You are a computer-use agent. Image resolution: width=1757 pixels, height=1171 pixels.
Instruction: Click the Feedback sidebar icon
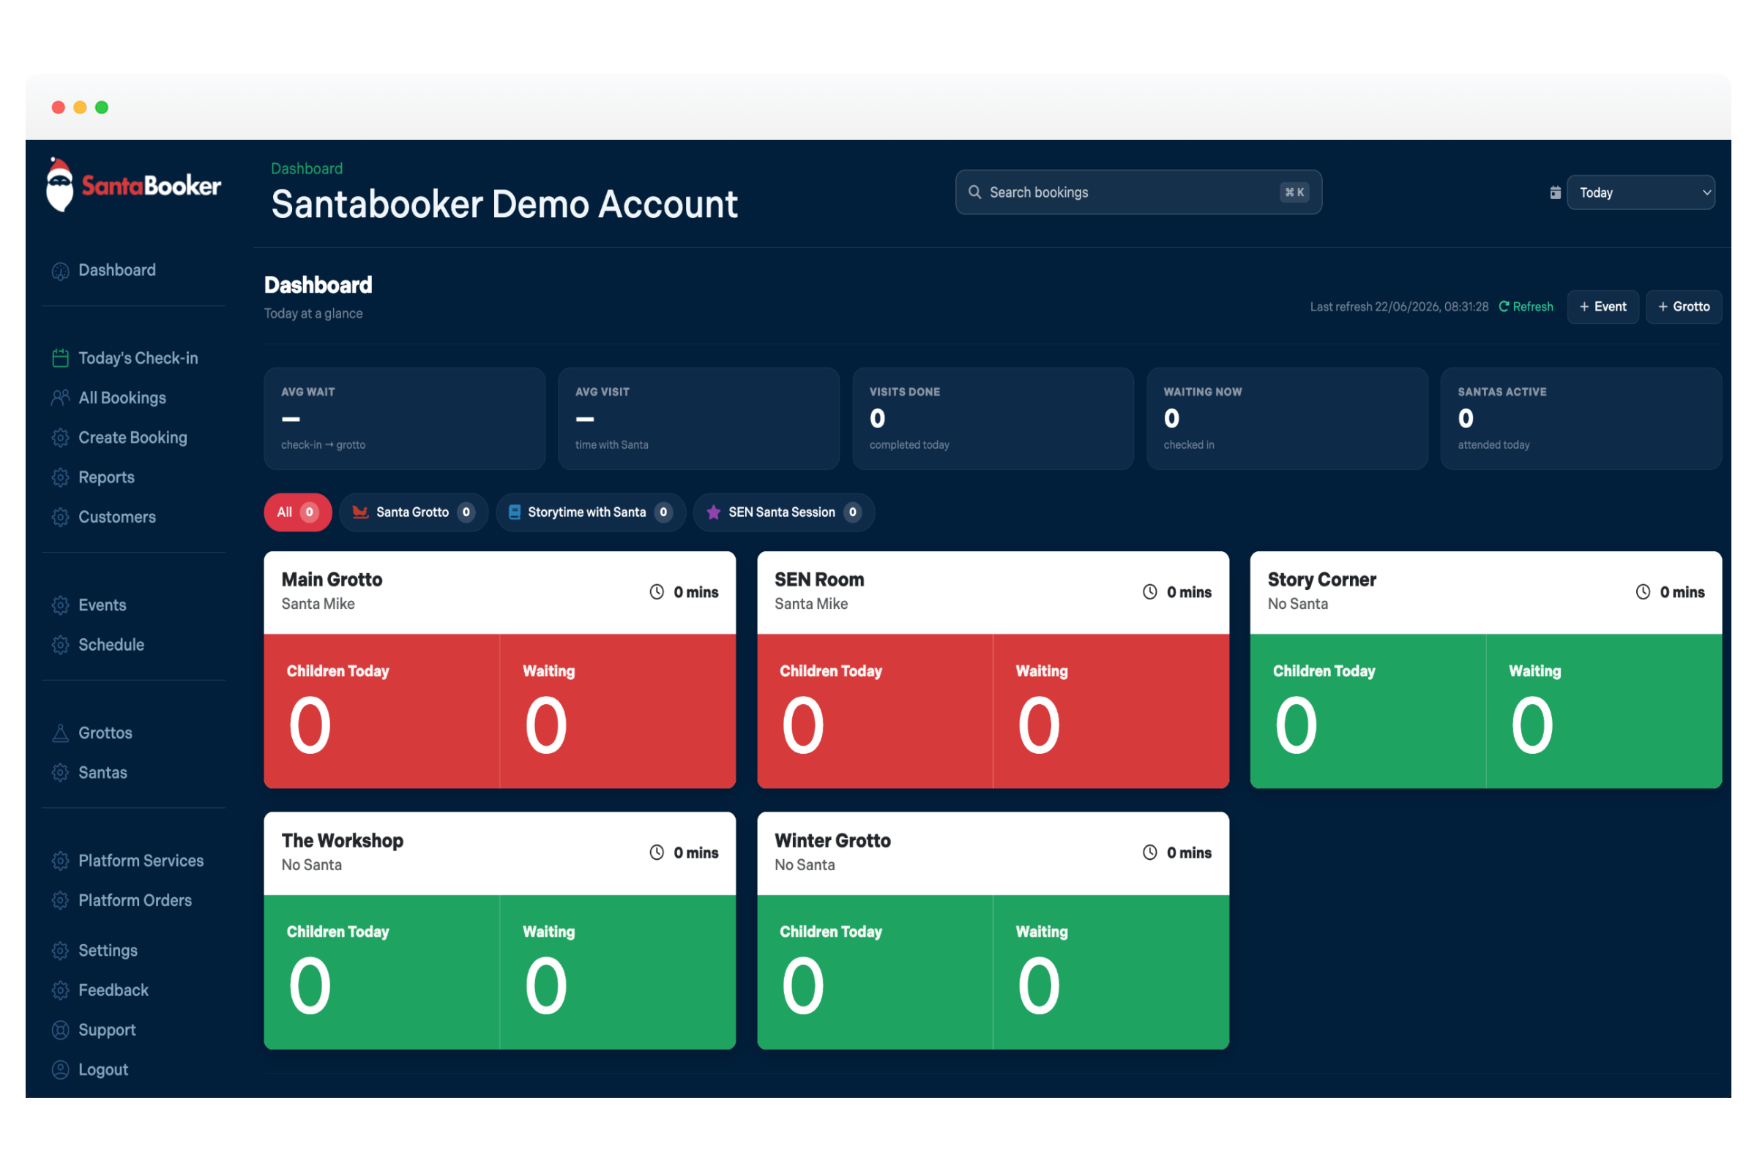pos(61,989)
